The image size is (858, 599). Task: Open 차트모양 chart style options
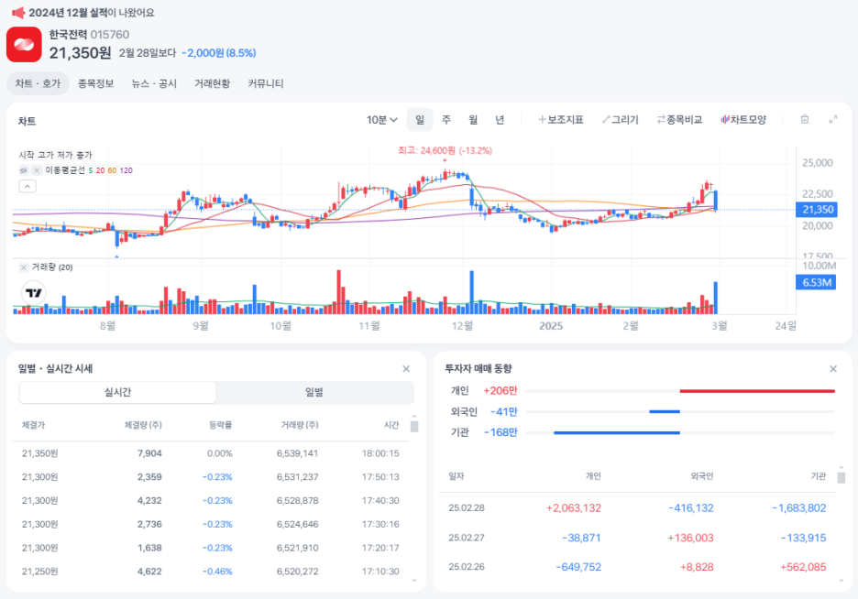coord(743,120)
